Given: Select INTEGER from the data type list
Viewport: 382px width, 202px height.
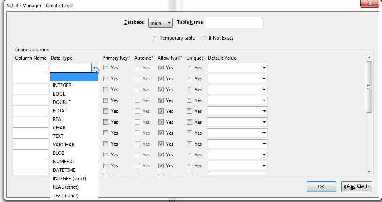Looking at the screenshot, I should click(x=62, y=85).
